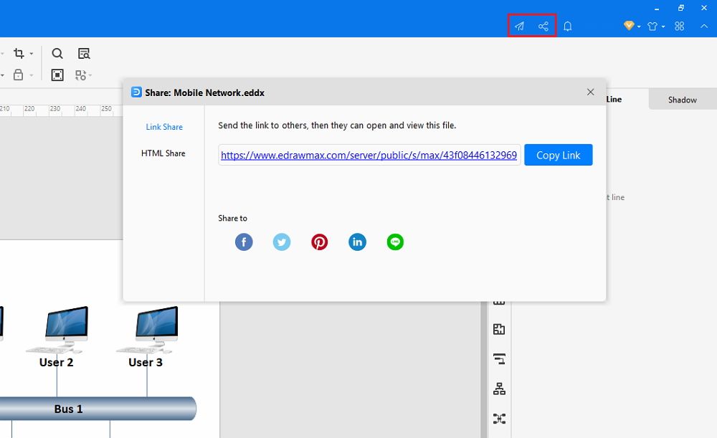Click the 'Share: Mobile Network.eddx' dialog title
The image size is (717, 438).
[205, 92]
